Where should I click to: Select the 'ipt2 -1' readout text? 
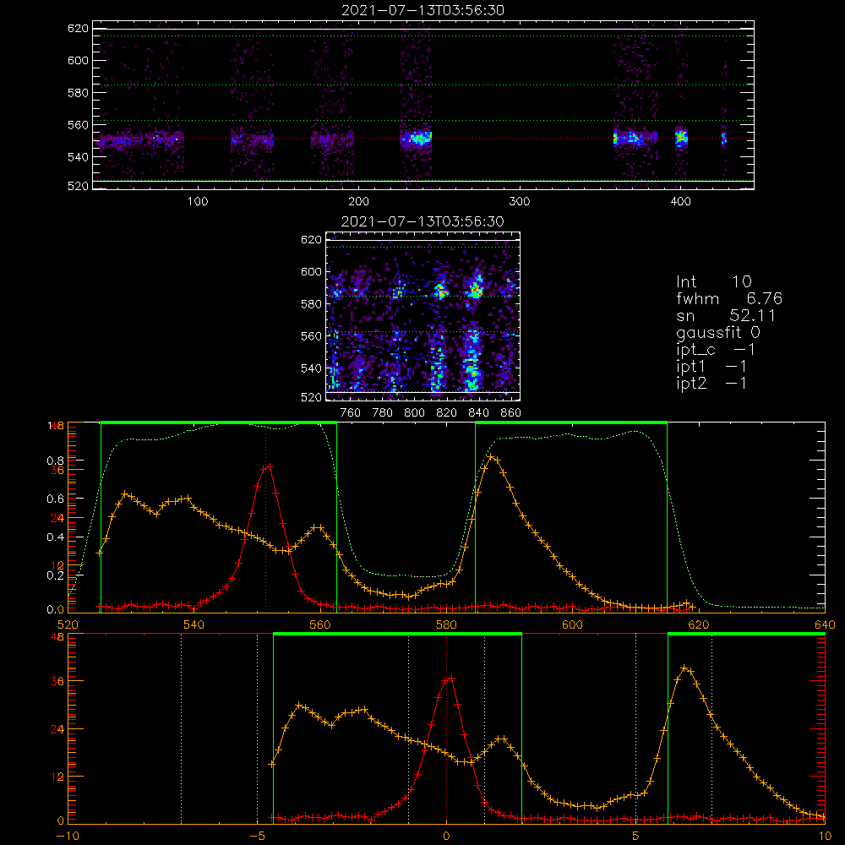coord(711,383)
